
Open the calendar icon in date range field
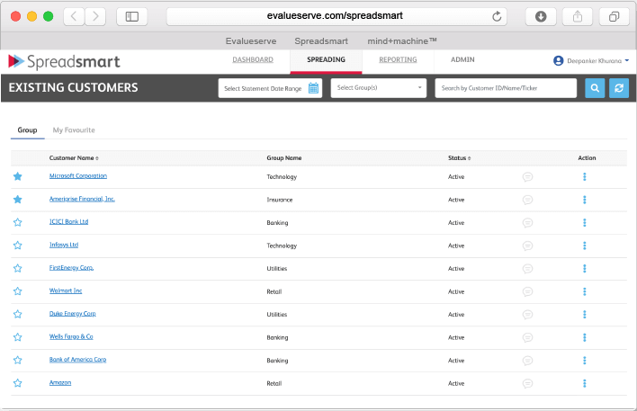(313, 88)
